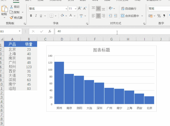Click the Comma Style icon
The image size is (170, 126).
click(x=164, y=16)
